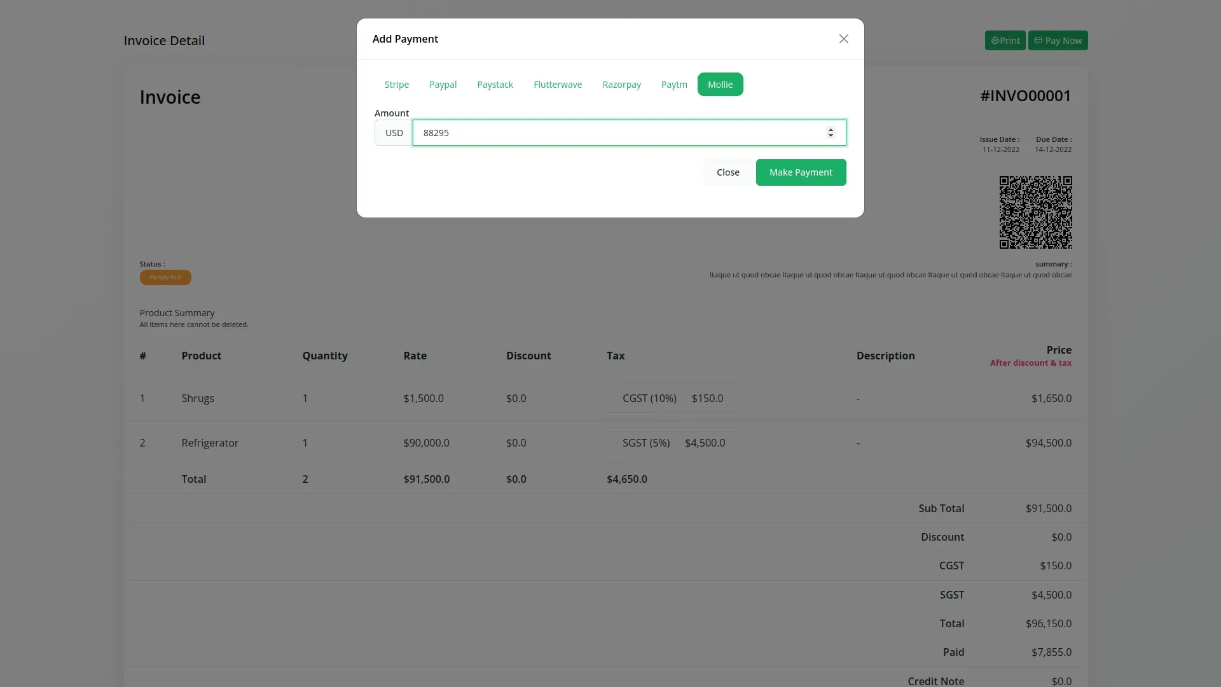The image size is (1221, 687).
Task: Click into the Amount input field
Action: [617, 133]
